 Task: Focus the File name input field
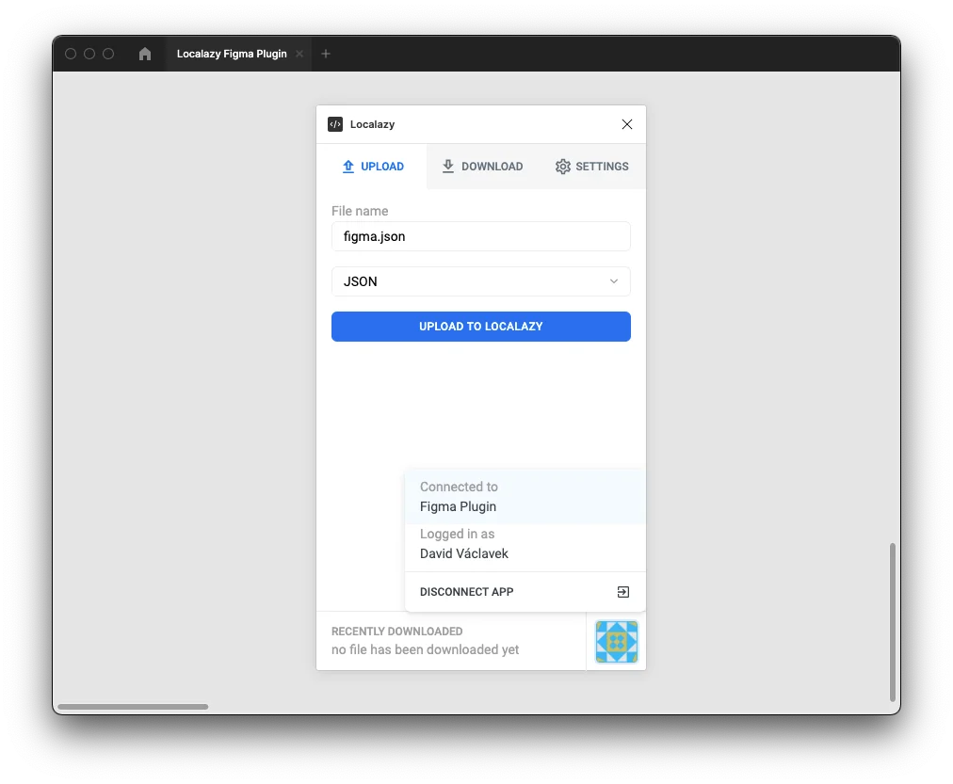(x=480, y=237)
